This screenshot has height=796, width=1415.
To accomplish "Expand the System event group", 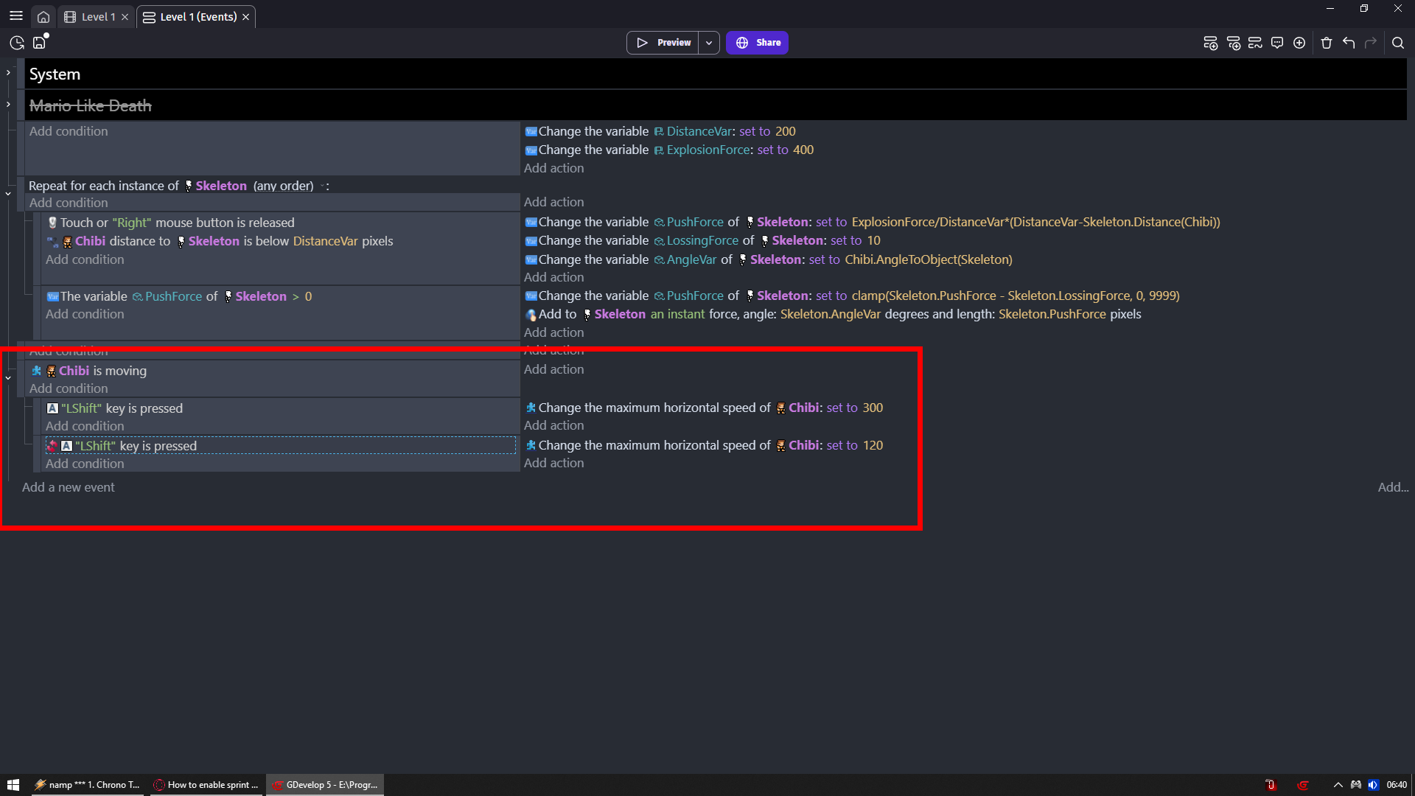I will (8, 73).
